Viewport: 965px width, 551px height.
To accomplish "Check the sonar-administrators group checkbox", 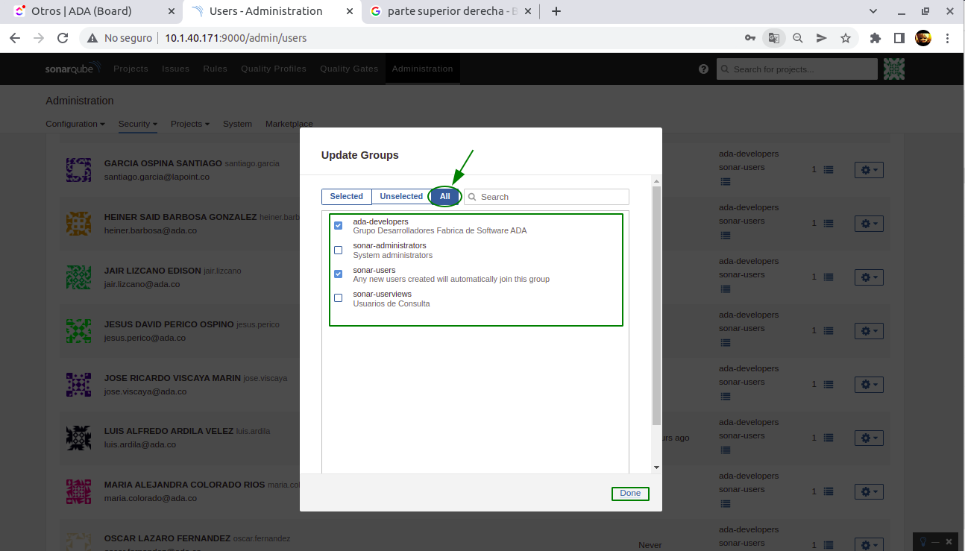I will click(x=339, y=250).
